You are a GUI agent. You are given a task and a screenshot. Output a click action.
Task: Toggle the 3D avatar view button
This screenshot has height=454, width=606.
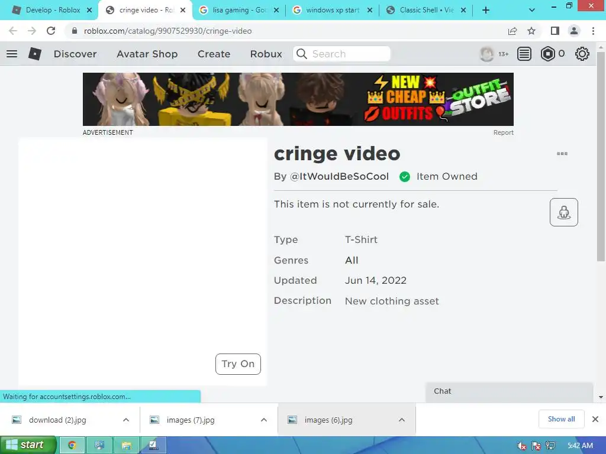(564, 212)
